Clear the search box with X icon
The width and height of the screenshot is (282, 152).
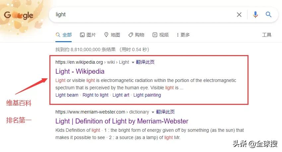(239, 15)
